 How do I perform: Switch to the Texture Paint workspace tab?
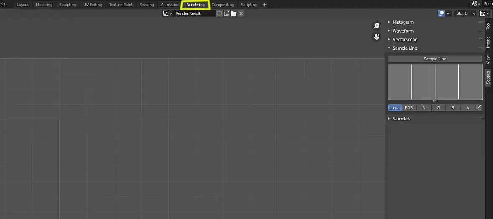click(121, 5)
